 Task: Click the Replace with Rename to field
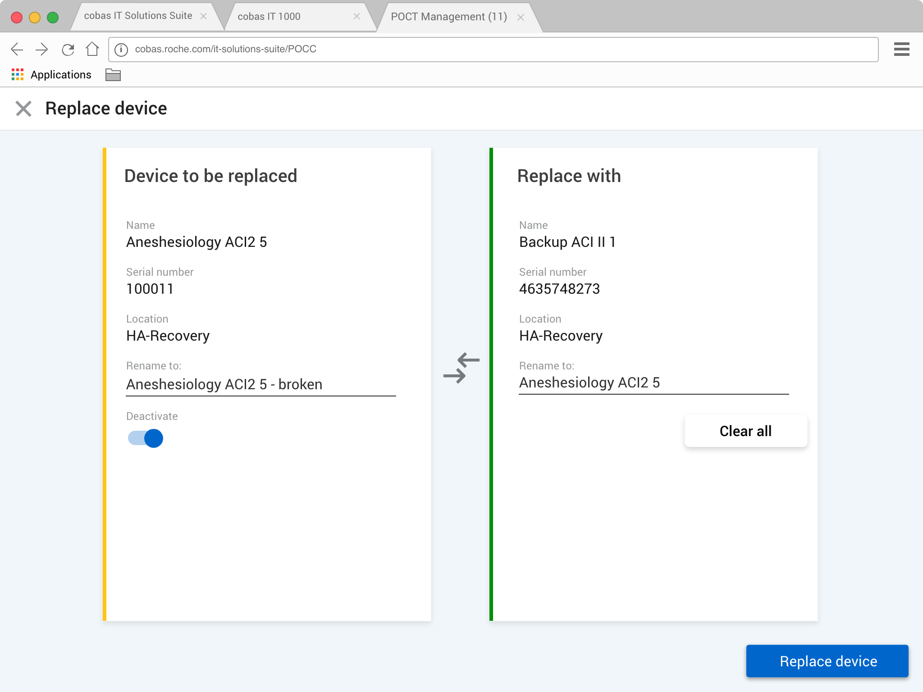653,382
